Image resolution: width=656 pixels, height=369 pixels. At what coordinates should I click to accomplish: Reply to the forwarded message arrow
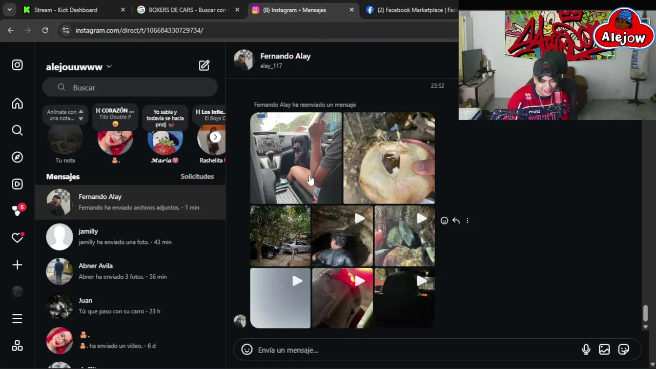click(x=456, y=220)
